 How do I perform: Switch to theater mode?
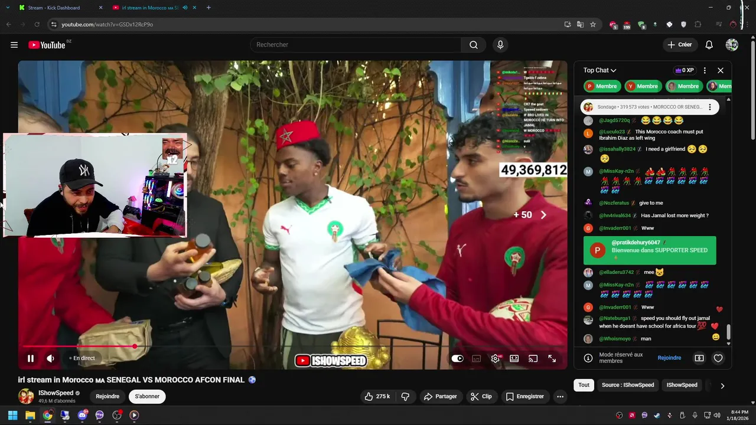coord(514,358)
